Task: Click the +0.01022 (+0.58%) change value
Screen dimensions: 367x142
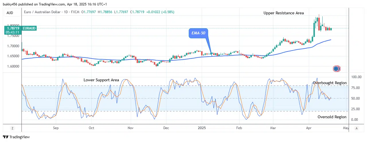Action: click(160, 12)
